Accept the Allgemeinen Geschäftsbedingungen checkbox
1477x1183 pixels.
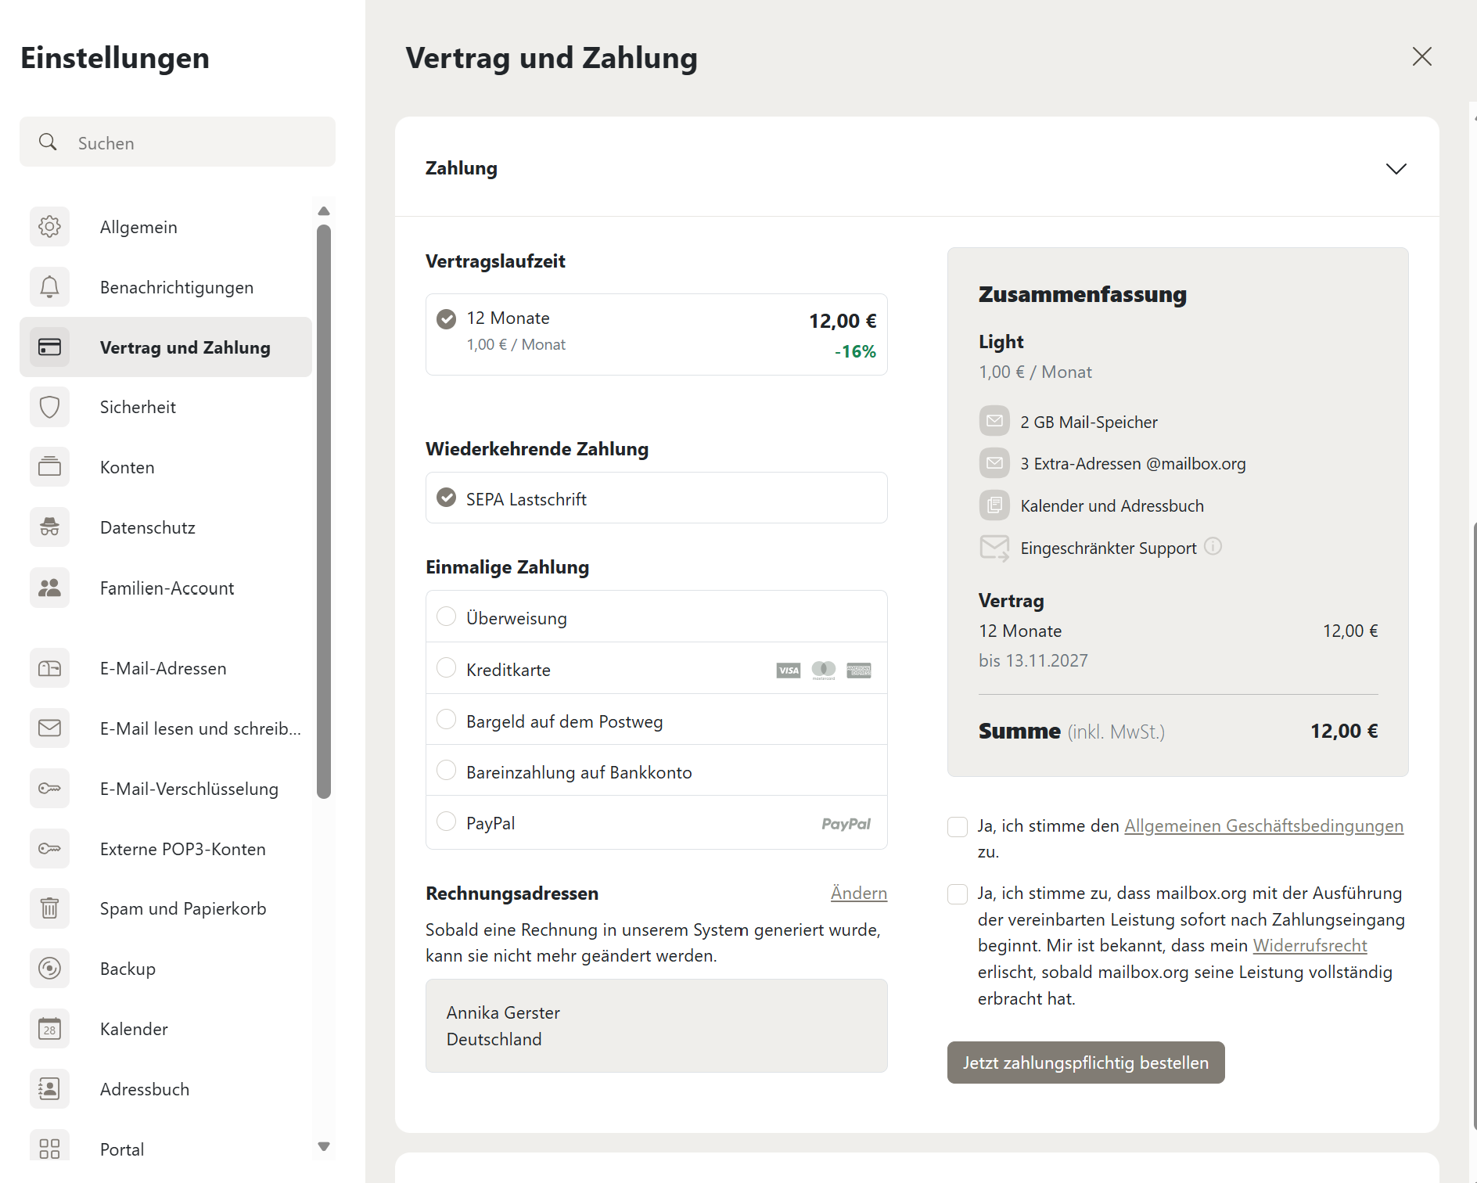958,827
